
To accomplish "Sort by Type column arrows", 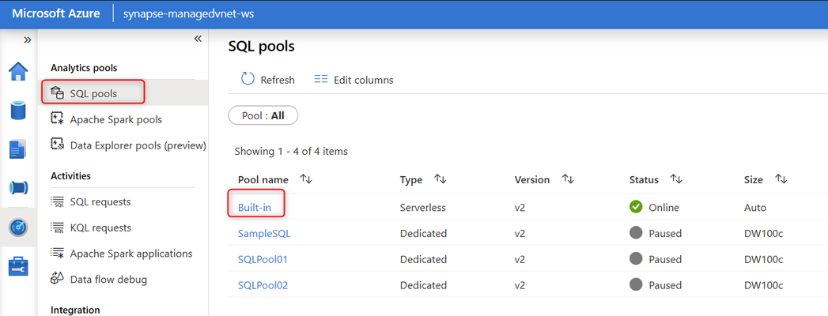I will tap(440, 179).
